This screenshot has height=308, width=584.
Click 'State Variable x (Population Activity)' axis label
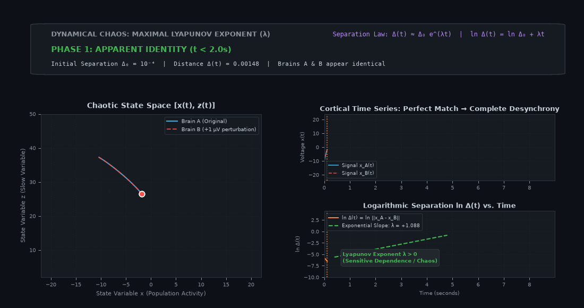click(x=151, y=293)
